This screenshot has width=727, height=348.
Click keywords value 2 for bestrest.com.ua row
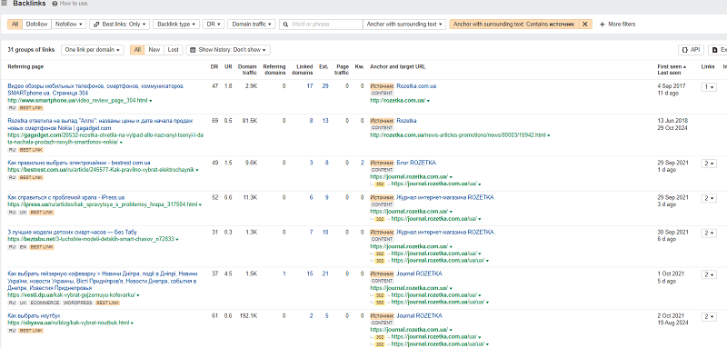(x=362, y=163)
